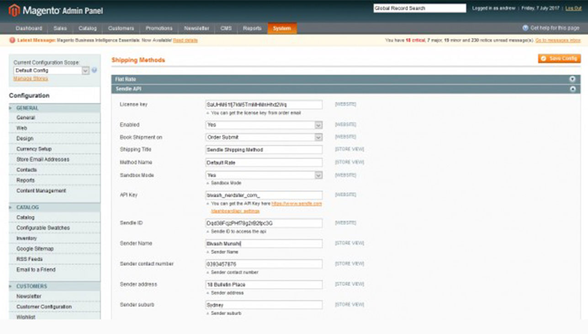This screenshot has height=334, width=588.
Task: Click the License key input field
Action: coord(264,105)
